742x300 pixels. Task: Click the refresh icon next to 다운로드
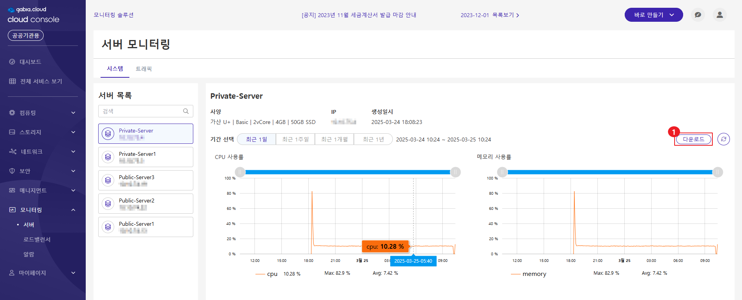tap(724, 139)
